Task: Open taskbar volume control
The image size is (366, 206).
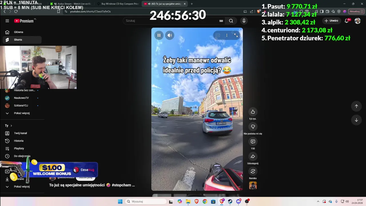Action: point(347,201)
